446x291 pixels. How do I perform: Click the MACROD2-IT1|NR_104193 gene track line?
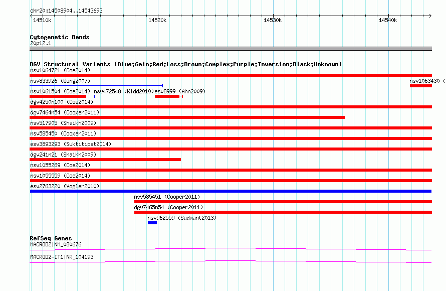[231, 262]
